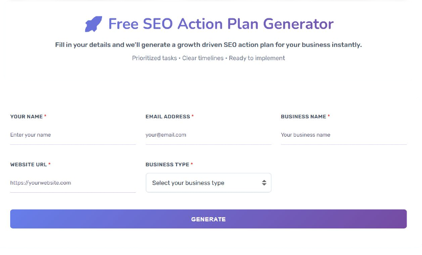This screenshot has width=422, height=255.
Task: Click the WEBSITE URL field label
Action: coord(29,165)
